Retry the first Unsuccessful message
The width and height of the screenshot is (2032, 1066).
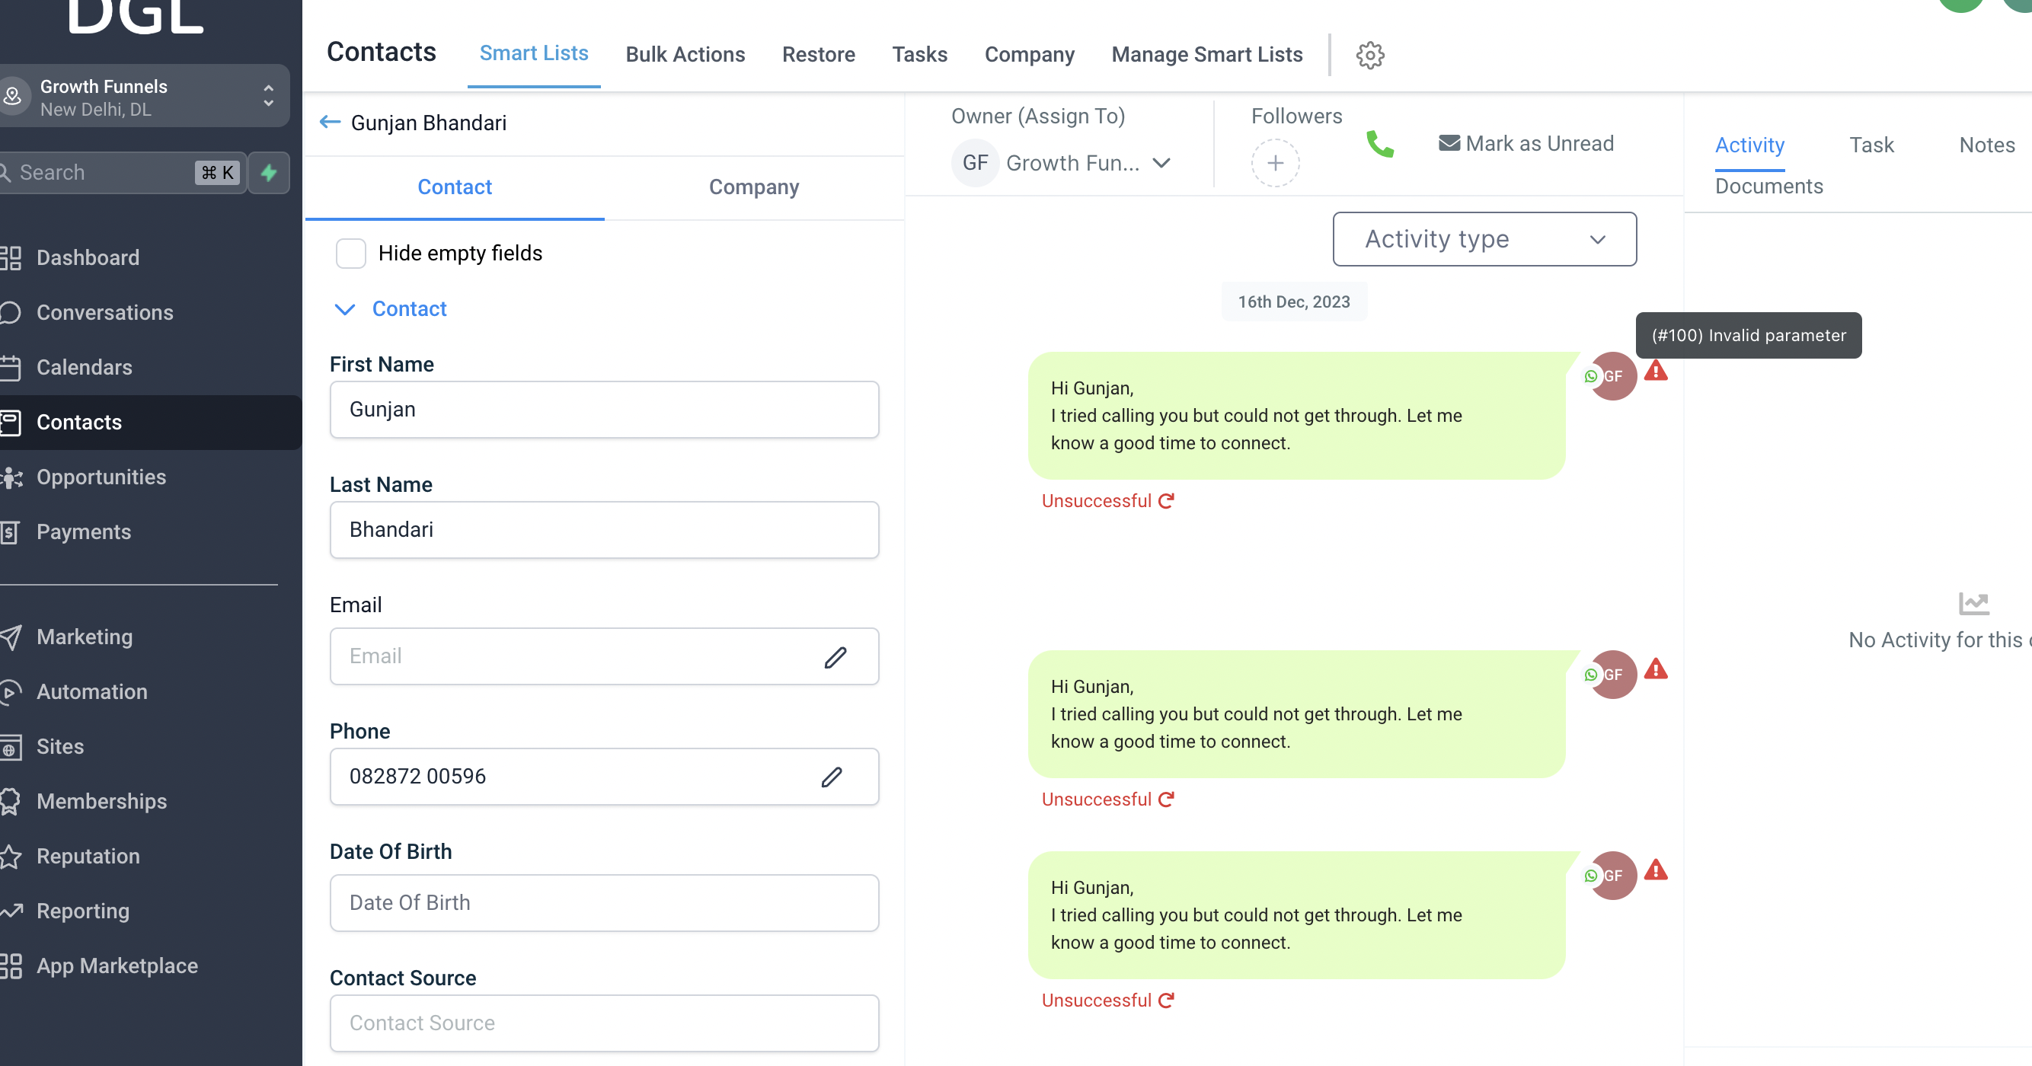[x=1166, y=501]
